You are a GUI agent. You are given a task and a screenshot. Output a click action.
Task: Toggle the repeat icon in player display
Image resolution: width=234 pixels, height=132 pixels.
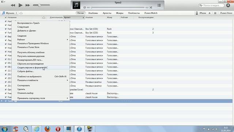[x=84, y=7]
